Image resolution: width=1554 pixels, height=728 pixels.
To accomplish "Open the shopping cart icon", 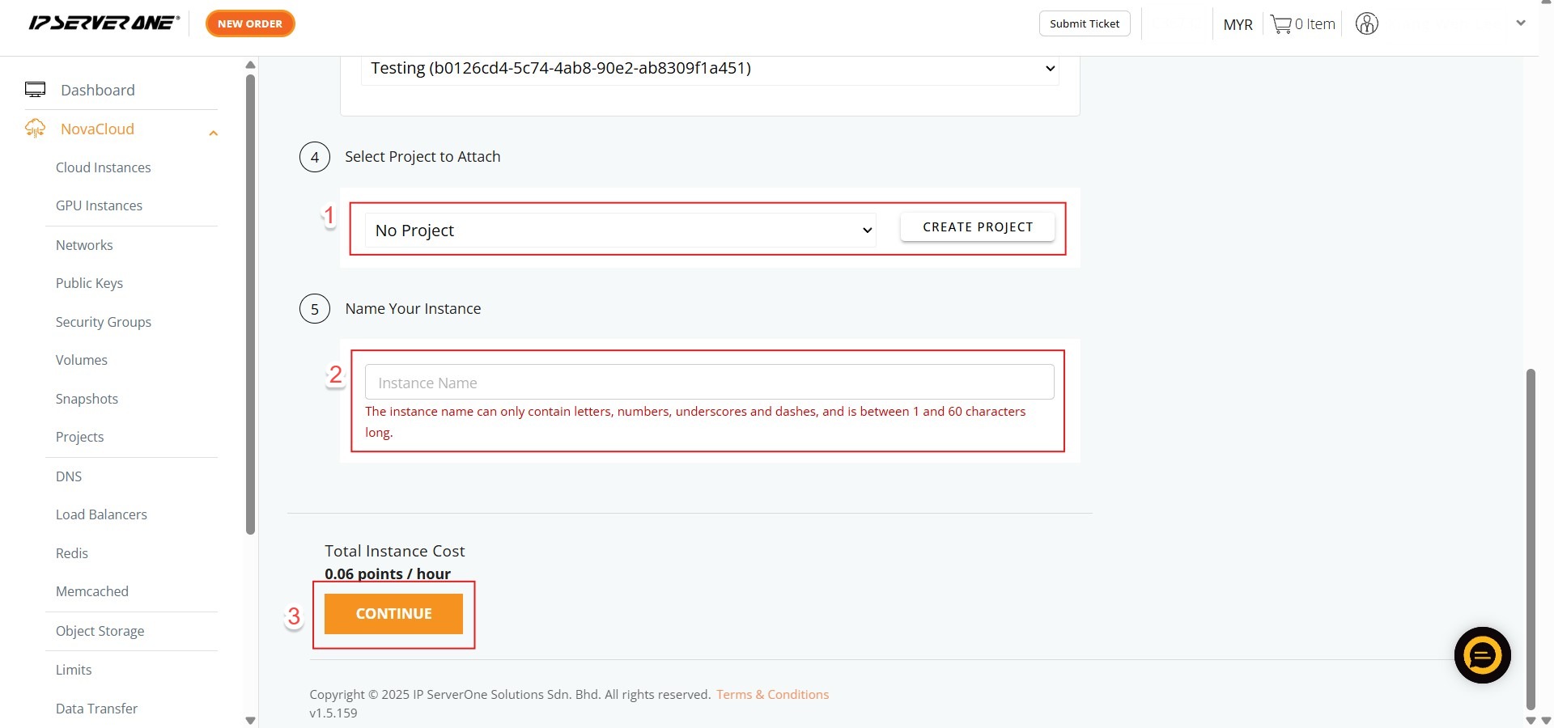I will 1280,24.
